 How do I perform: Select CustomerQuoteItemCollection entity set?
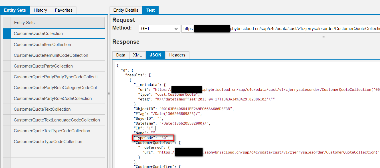click(58, 45)
